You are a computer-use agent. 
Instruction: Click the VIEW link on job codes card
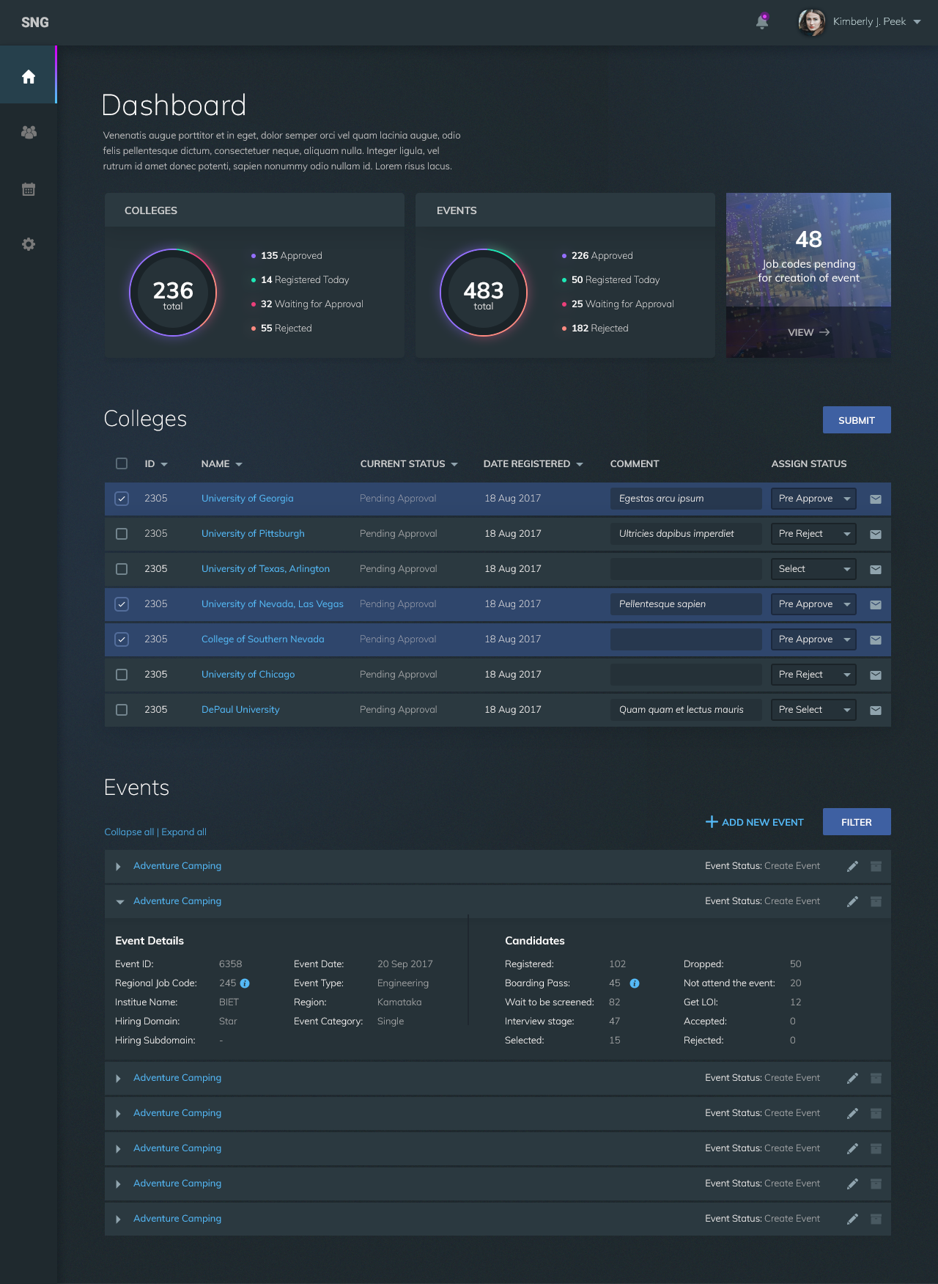coord(808,332)
